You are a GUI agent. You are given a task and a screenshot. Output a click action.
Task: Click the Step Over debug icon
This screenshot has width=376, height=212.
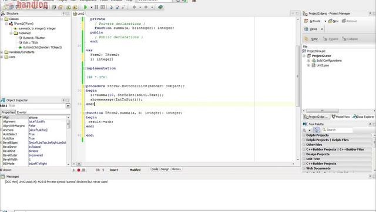tap(117, 8)
